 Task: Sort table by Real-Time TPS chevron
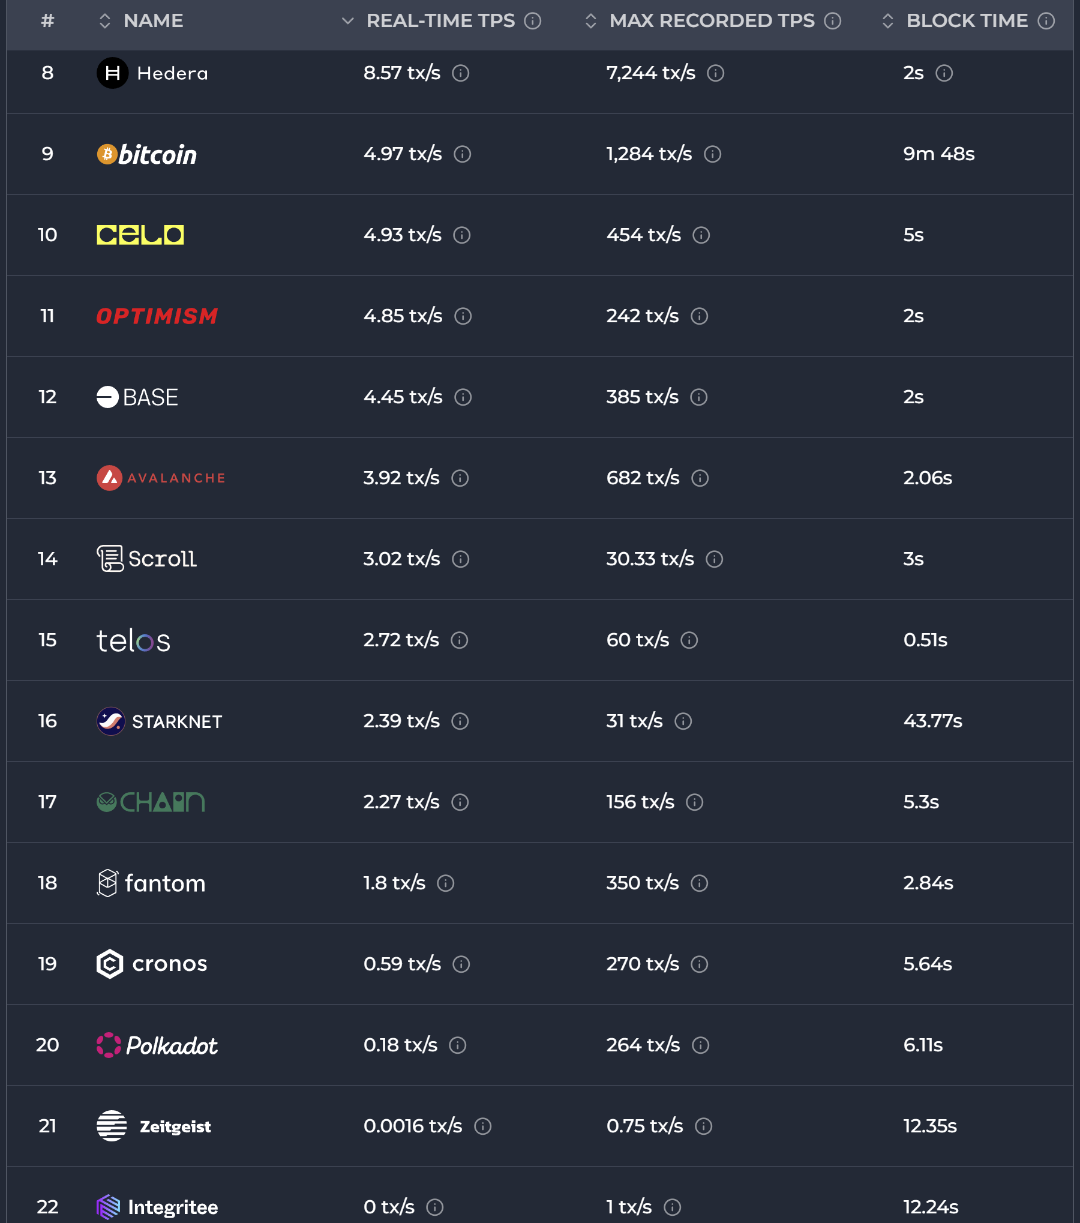[347, 21]
